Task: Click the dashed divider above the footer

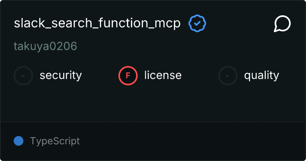Action: coord(153,122)
